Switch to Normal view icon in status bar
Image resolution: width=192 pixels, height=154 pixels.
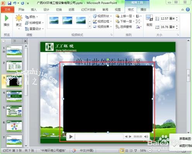122,151
